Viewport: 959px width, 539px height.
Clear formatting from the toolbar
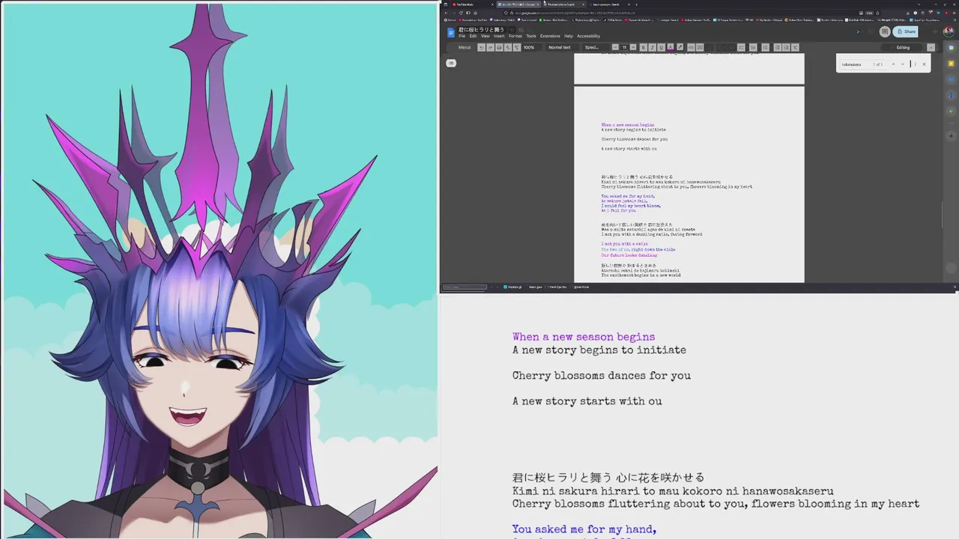click(795, 47)
